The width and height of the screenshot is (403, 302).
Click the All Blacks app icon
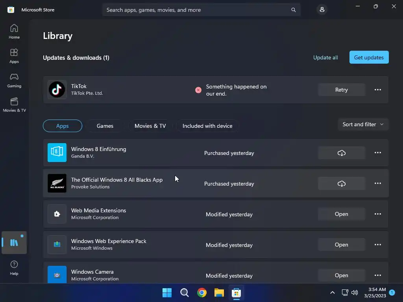click(57, 183)
